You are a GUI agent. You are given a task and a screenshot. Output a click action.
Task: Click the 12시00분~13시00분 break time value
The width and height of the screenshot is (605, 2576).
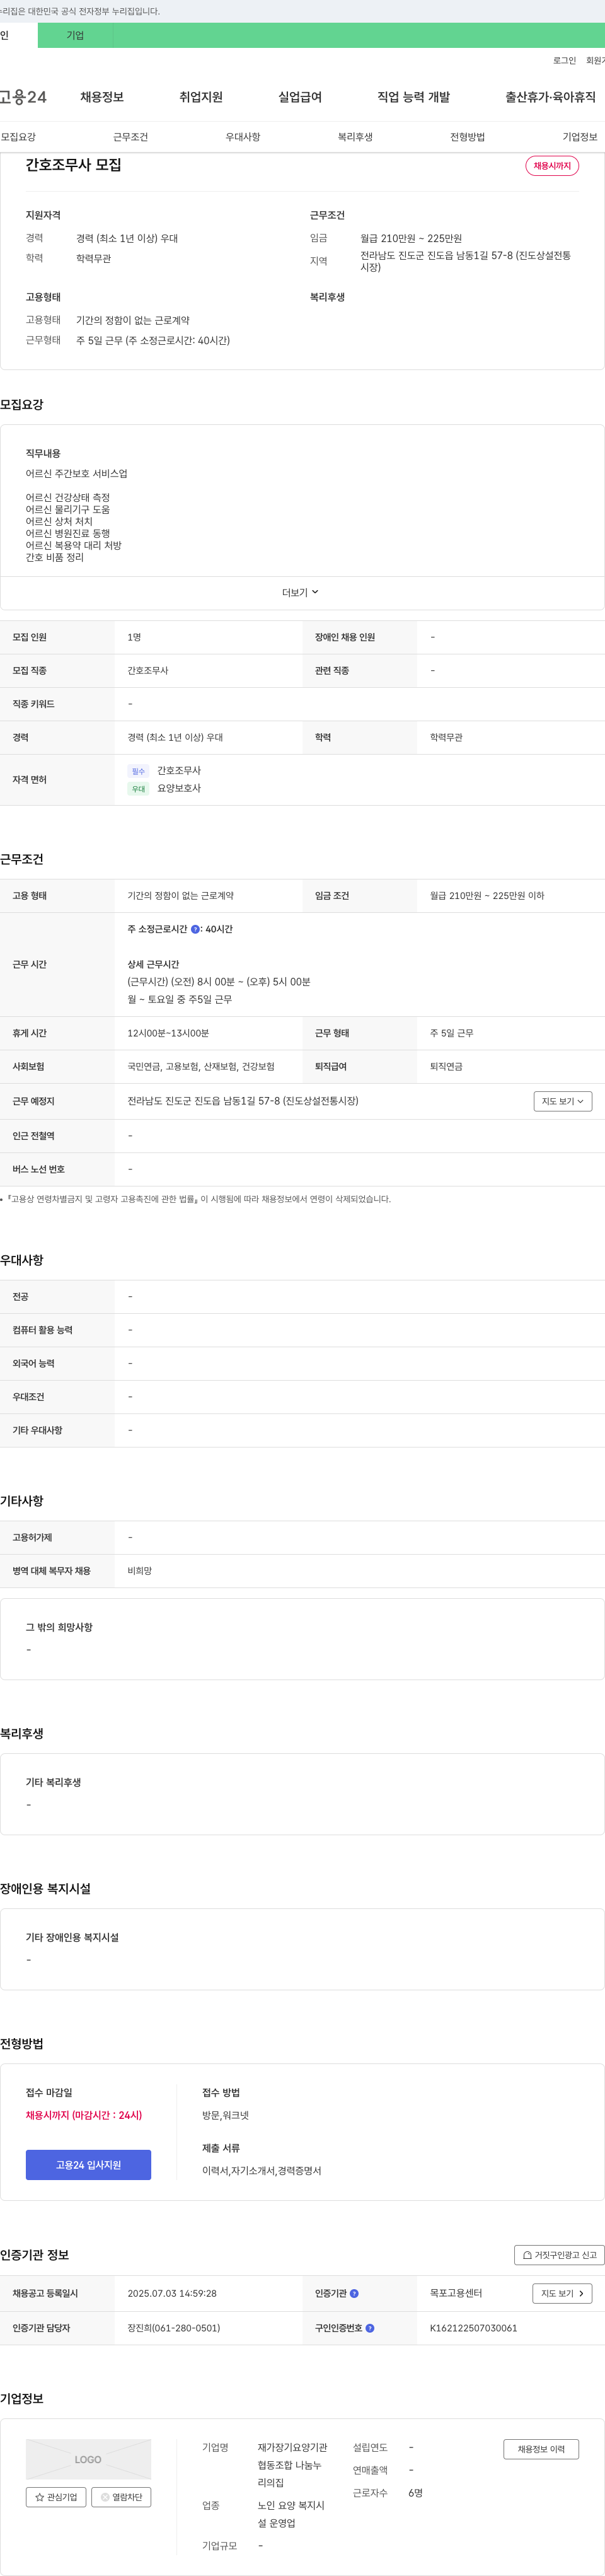[x=168, y=1033]
